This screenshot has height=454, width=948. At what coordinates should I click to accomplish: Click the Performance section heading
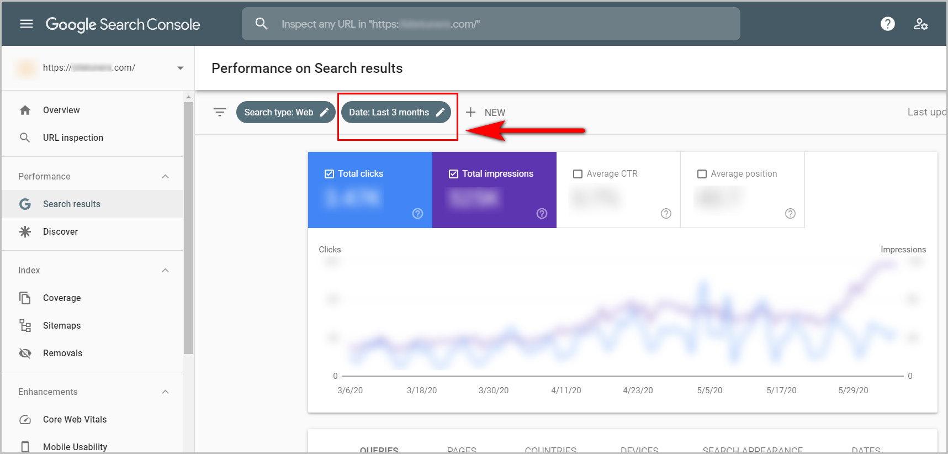[44, 176]
